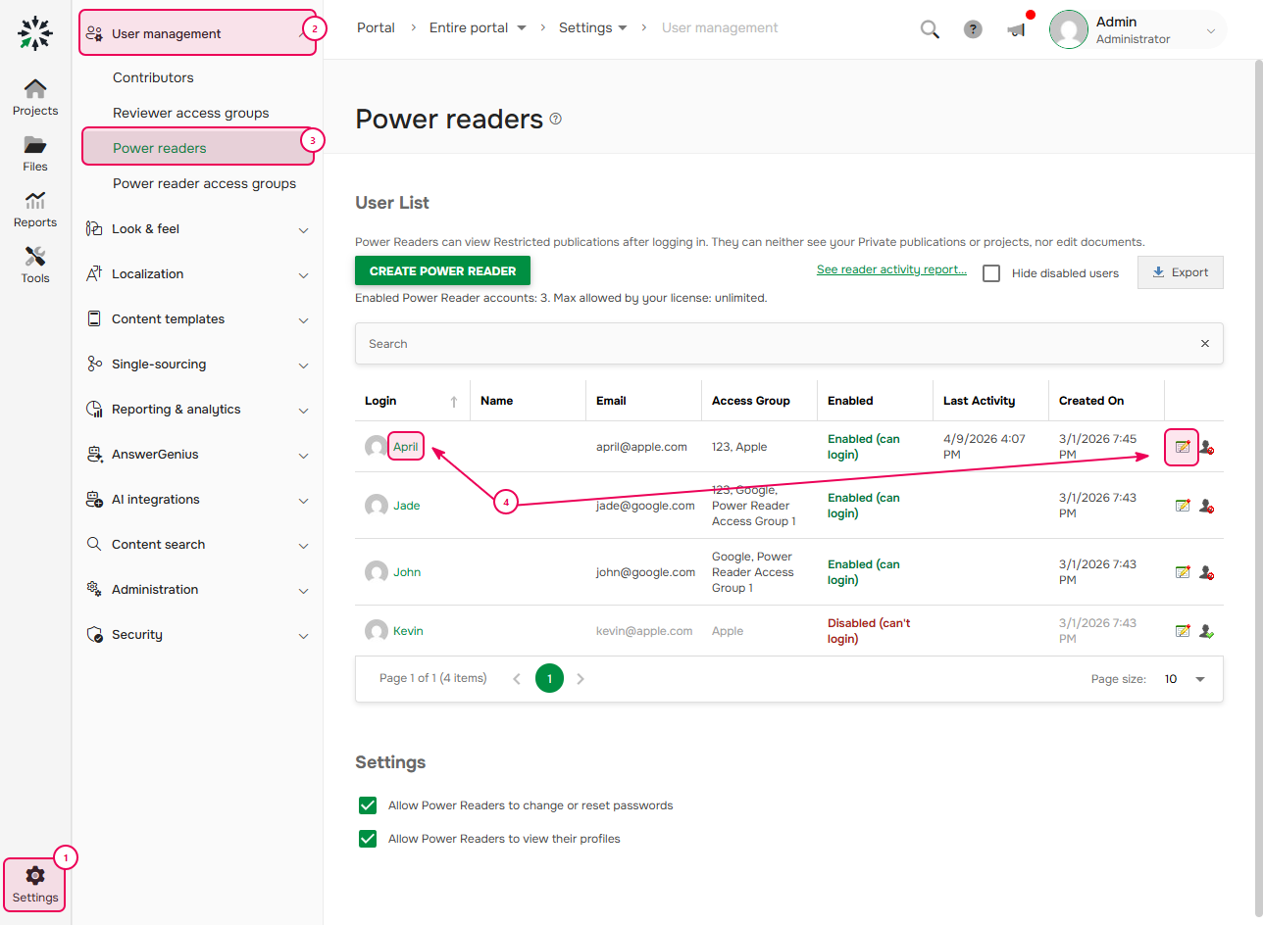Click help icon next to Power readers title
This screenshot has width=1263, height=925.
556,119
